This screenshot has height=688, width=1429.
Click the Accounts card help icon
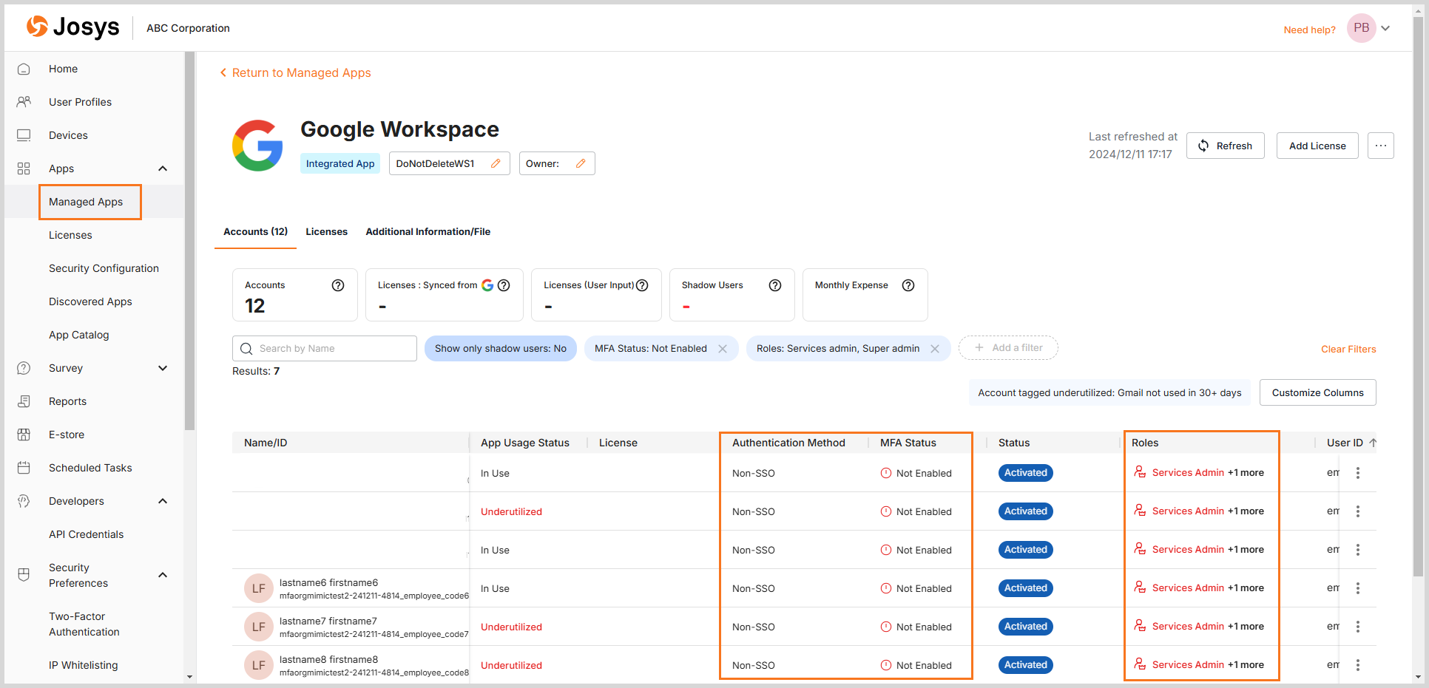coord(338,285)
